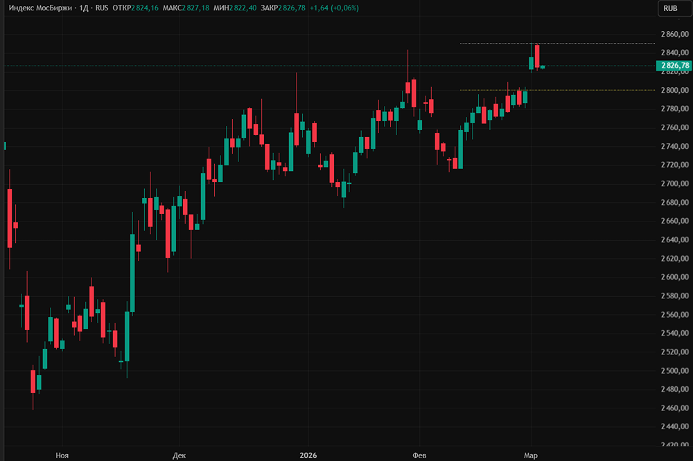Click the 2 540,00 price axis label

(674, 333)
